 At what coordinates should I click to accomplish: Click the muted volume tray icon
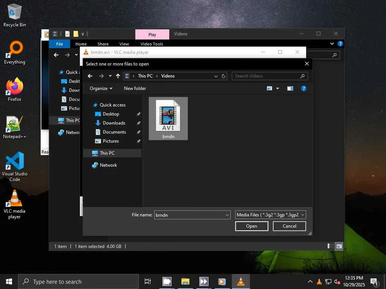pyautogui.click(x=337, y=281)
